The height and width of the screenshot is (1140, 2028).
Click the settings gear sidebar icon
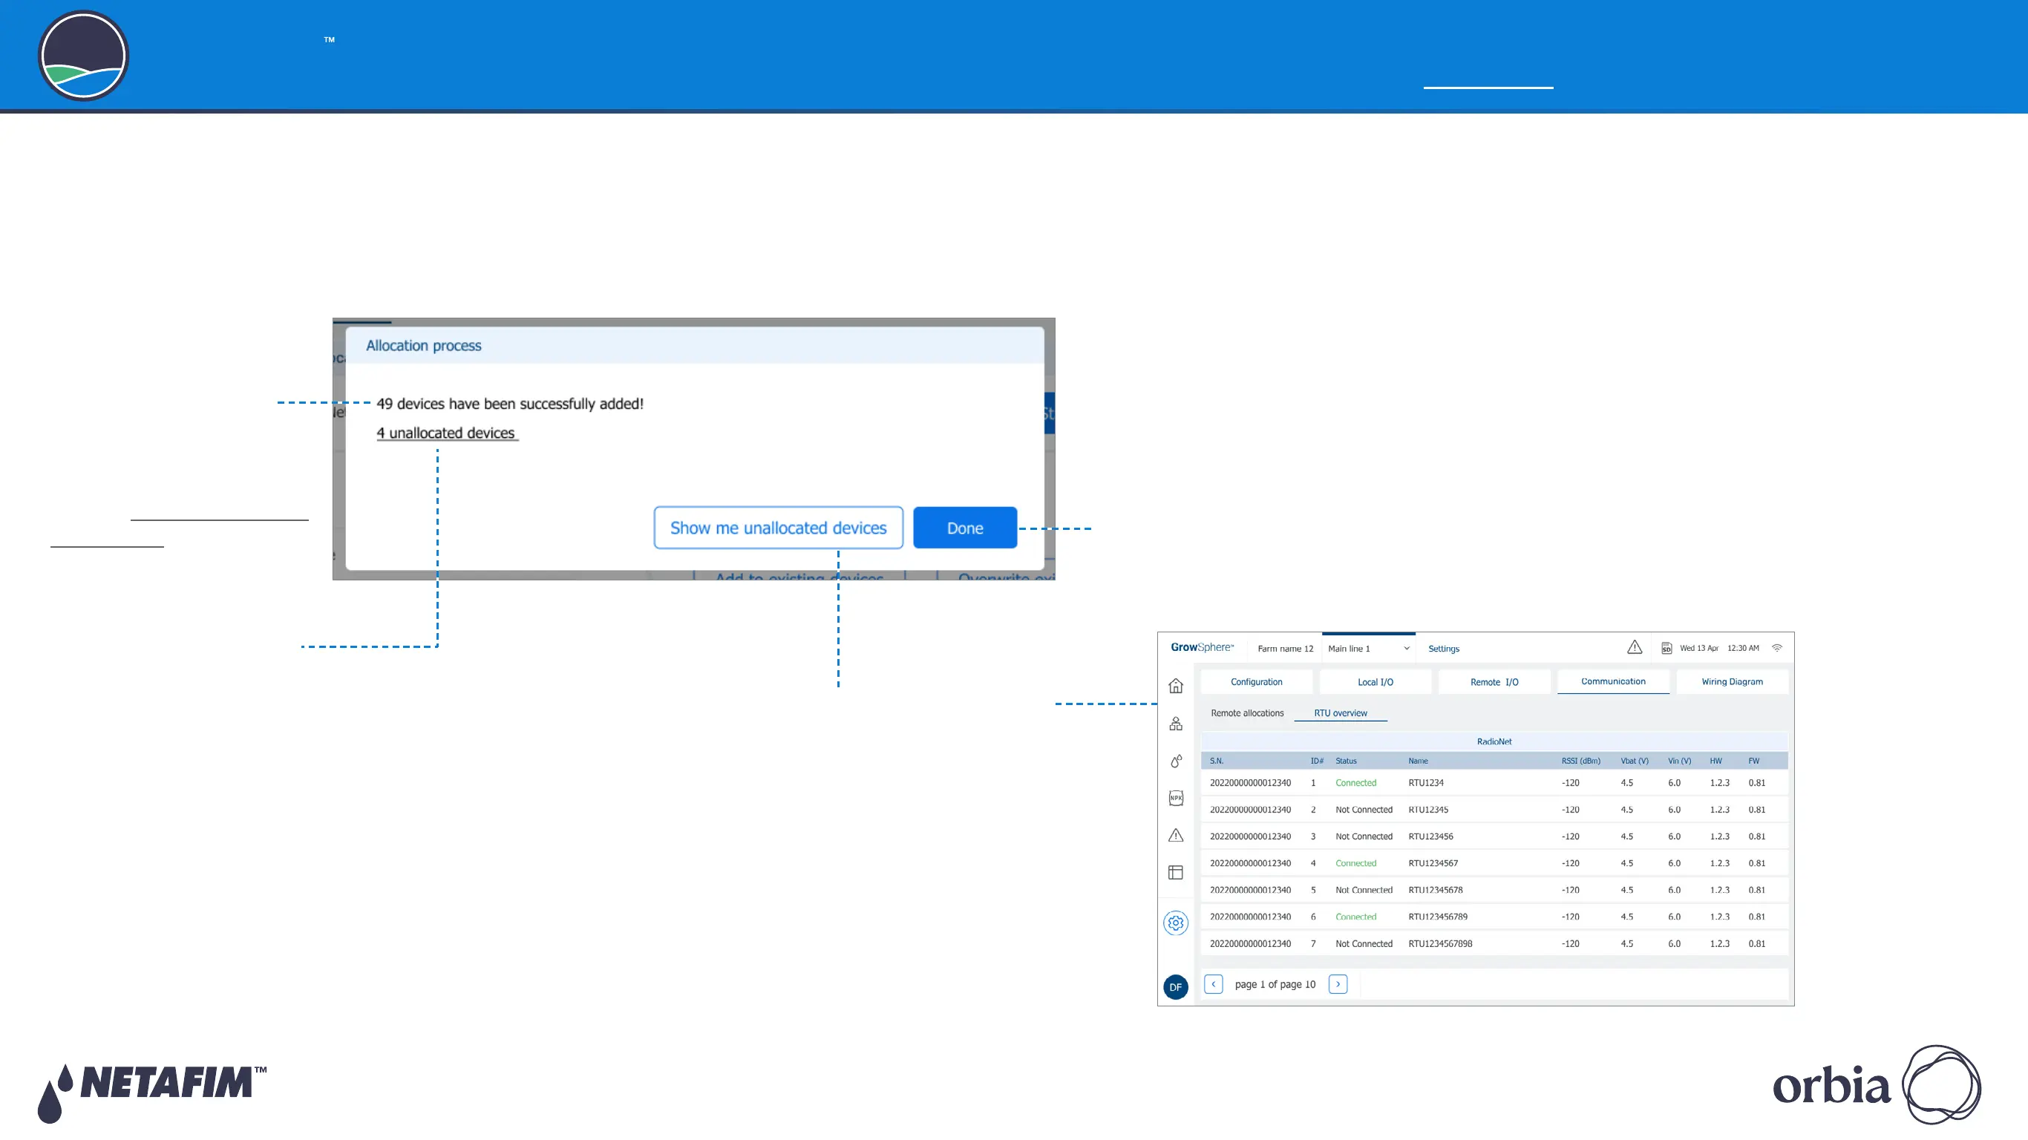1175,923
